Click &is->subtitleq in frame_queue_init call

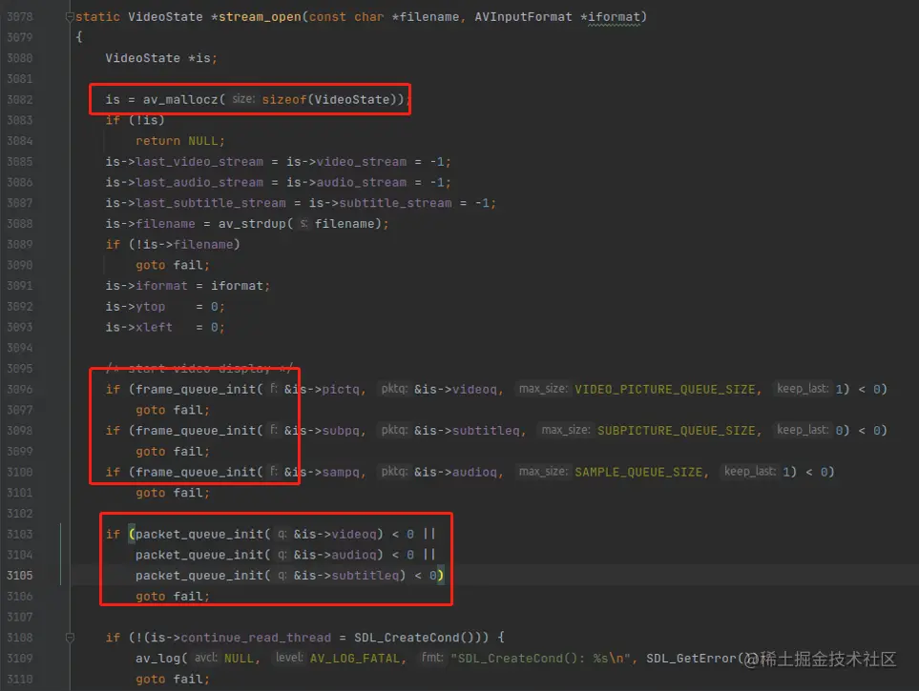pyautogui.click(x=467, y=431)
